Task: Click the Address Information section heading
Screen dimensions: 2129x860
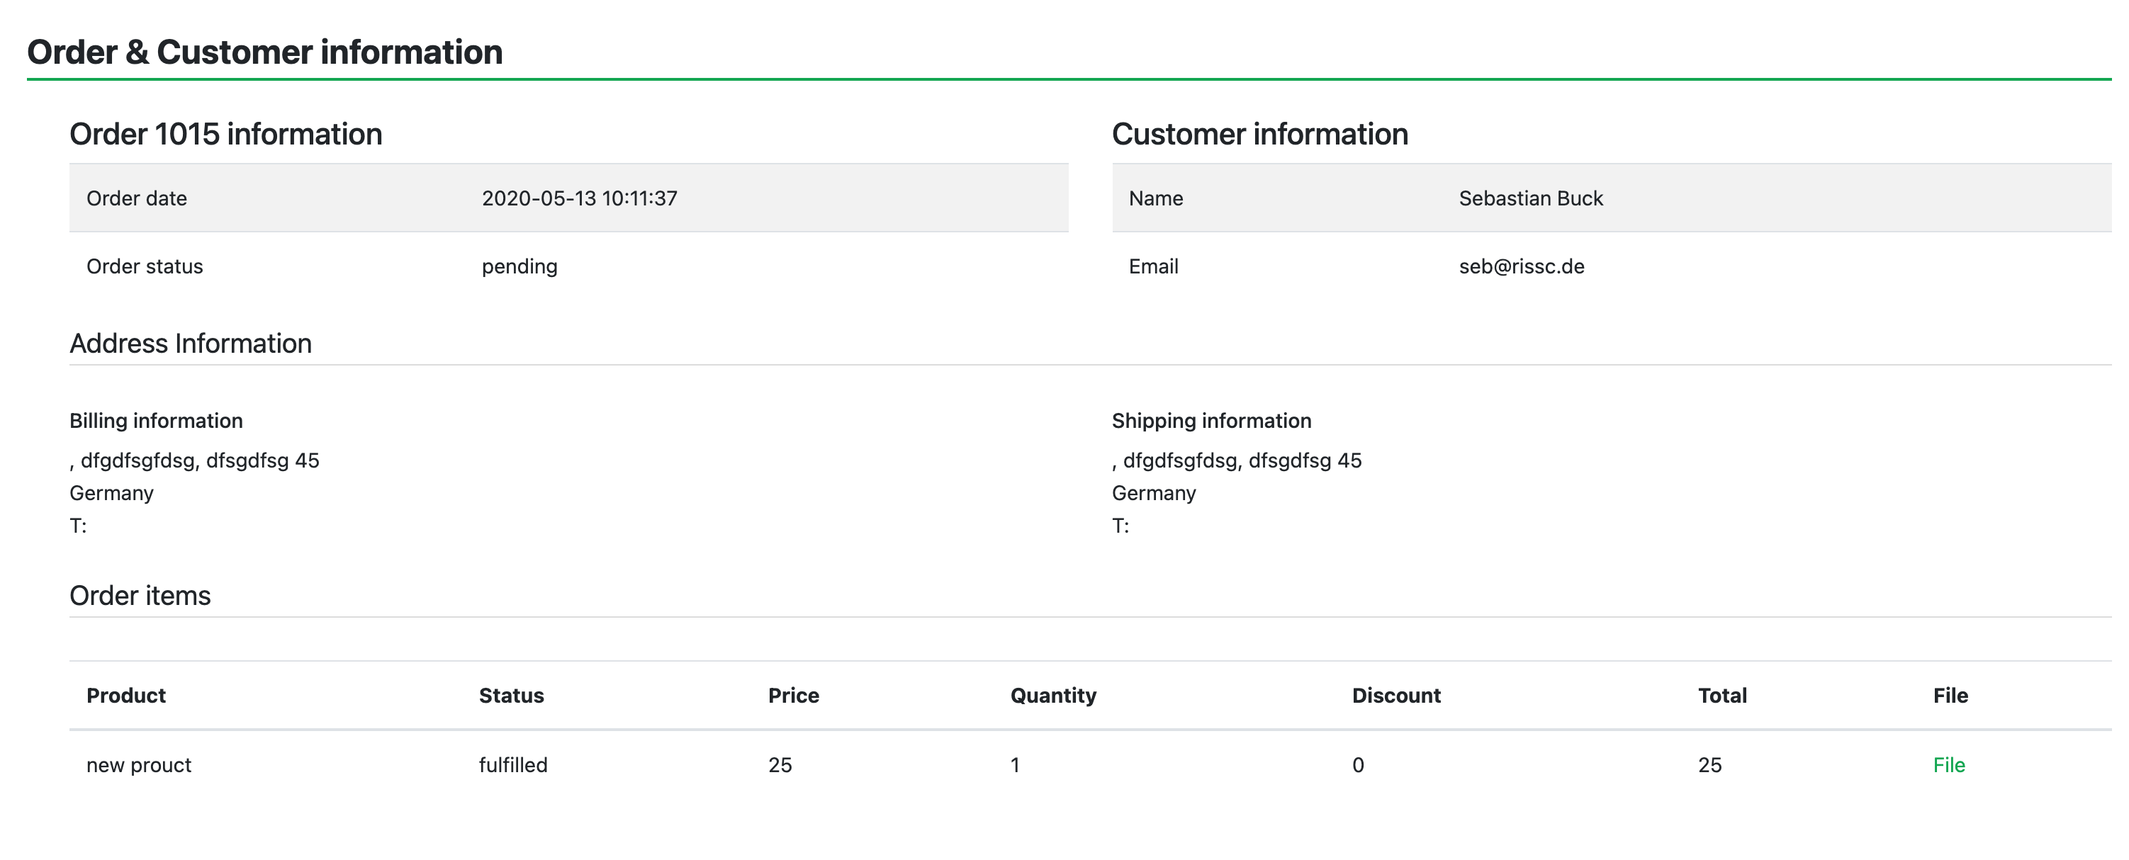Action: pos(190,344)
